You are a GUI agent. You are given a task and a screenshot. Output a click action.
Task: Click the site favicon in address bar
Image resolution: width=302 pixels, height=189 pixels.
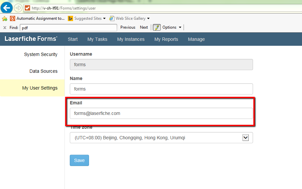click(27, 8)
